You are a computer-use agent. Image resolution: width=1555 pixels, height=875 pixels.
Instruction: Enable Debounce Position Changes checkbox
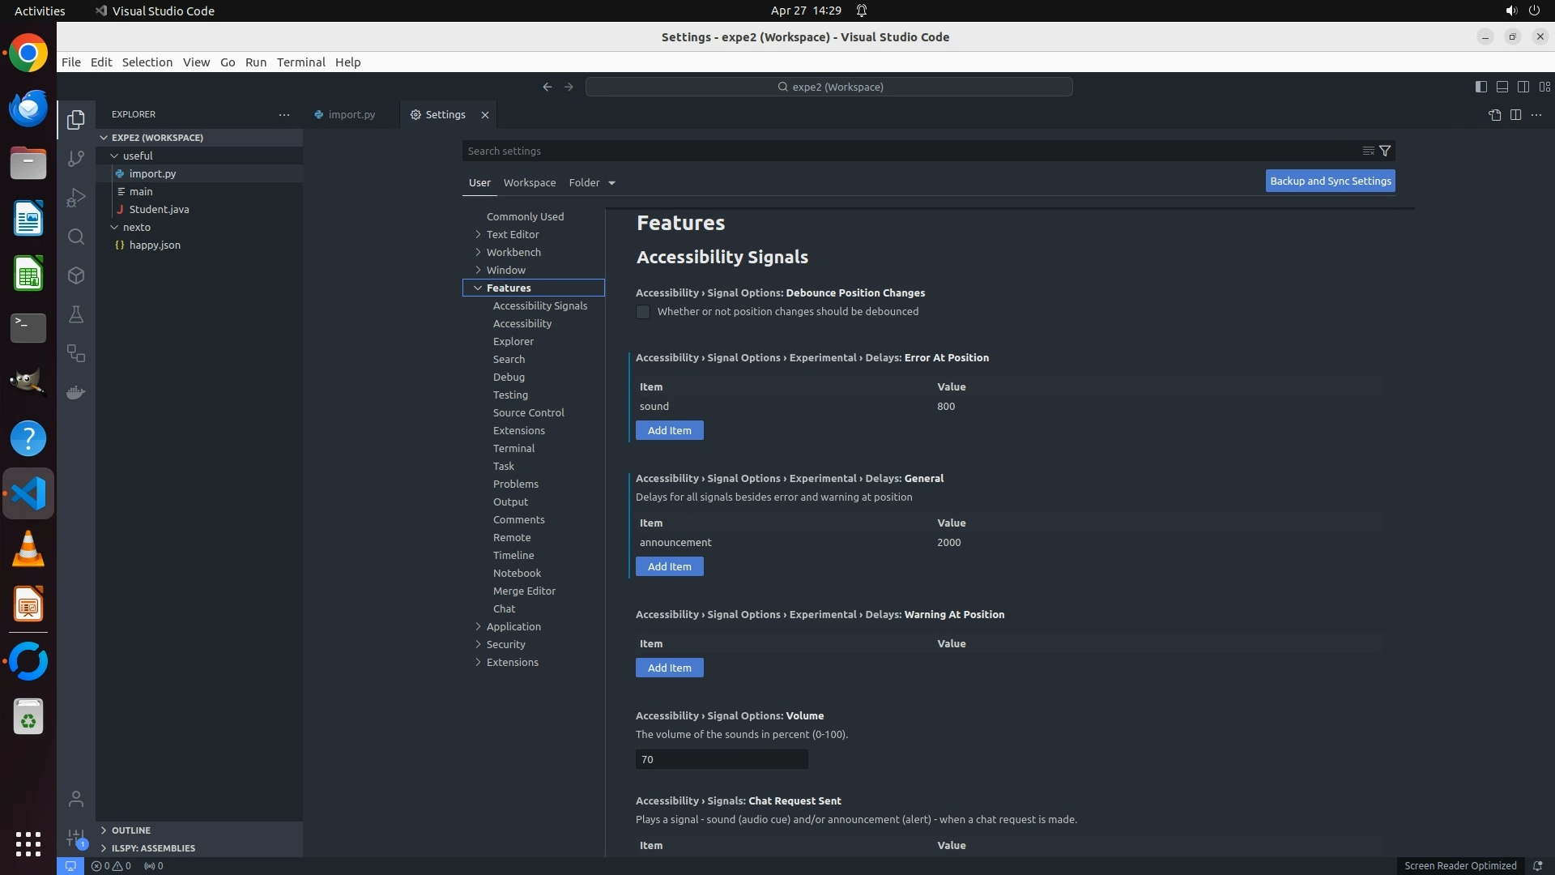pyautogui.click(x=643, y=312)
